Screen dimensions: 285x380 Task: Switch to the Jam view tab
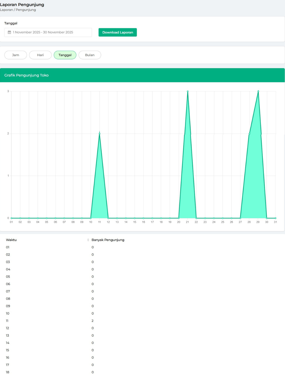(x=15, y=55)
